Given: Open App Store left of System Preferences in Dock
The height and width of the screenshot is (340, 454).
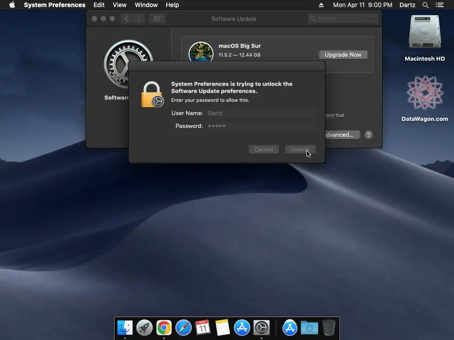Looking at the screenshot, I should click(242, 328).
